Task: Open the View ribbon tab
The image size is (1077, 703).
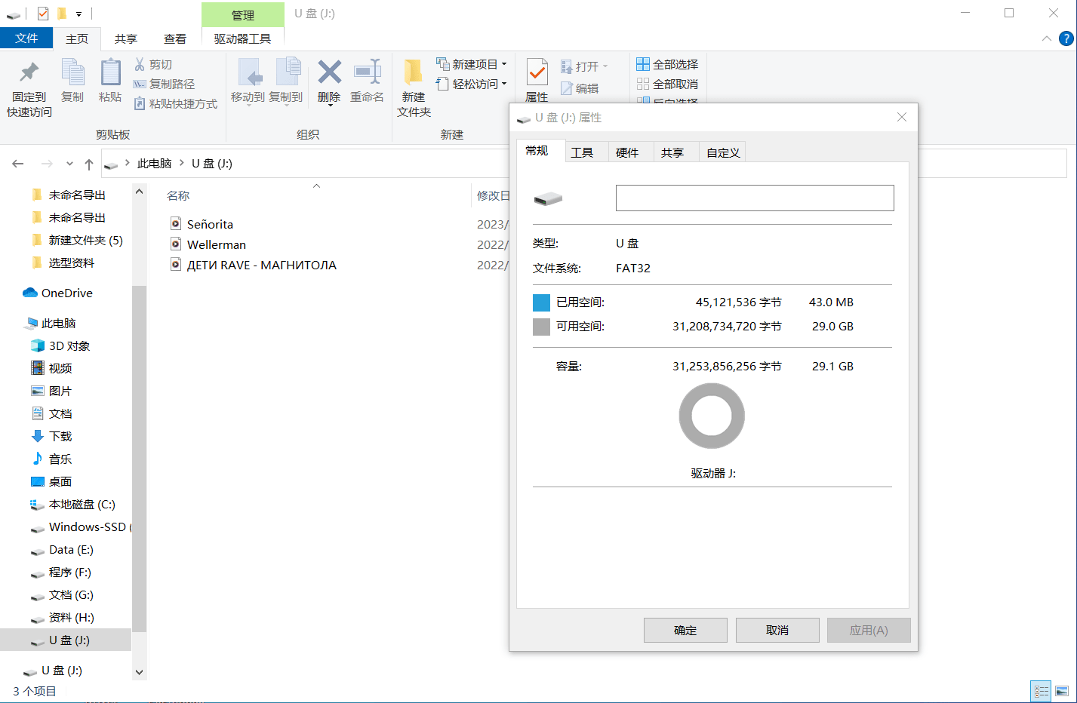Action: (x=174, y=38)
